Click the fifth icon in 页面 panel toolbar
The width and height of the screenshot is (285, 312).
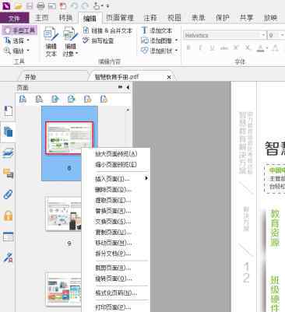87,99
